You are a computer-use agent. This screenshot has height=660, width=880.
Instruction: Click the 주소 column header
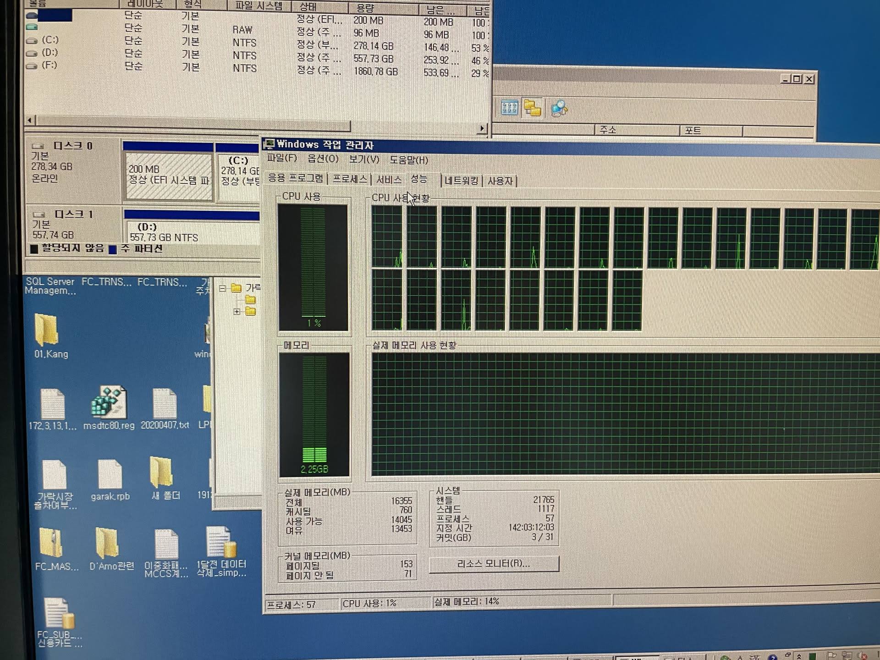tap(608, 130)
